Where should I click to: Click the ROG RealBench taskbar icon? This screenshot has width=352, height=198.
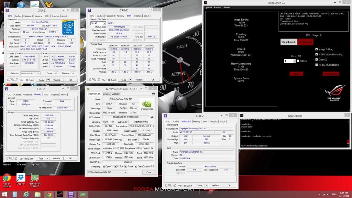60,194
